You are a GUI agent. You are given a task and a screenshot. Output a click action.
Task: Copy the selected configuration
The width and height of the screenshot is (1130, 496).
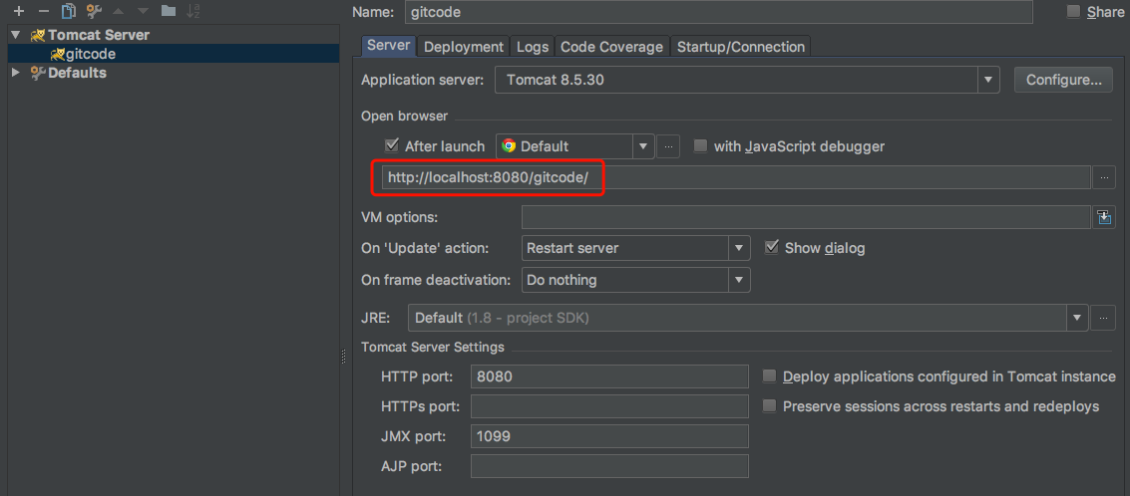(69, 11)
